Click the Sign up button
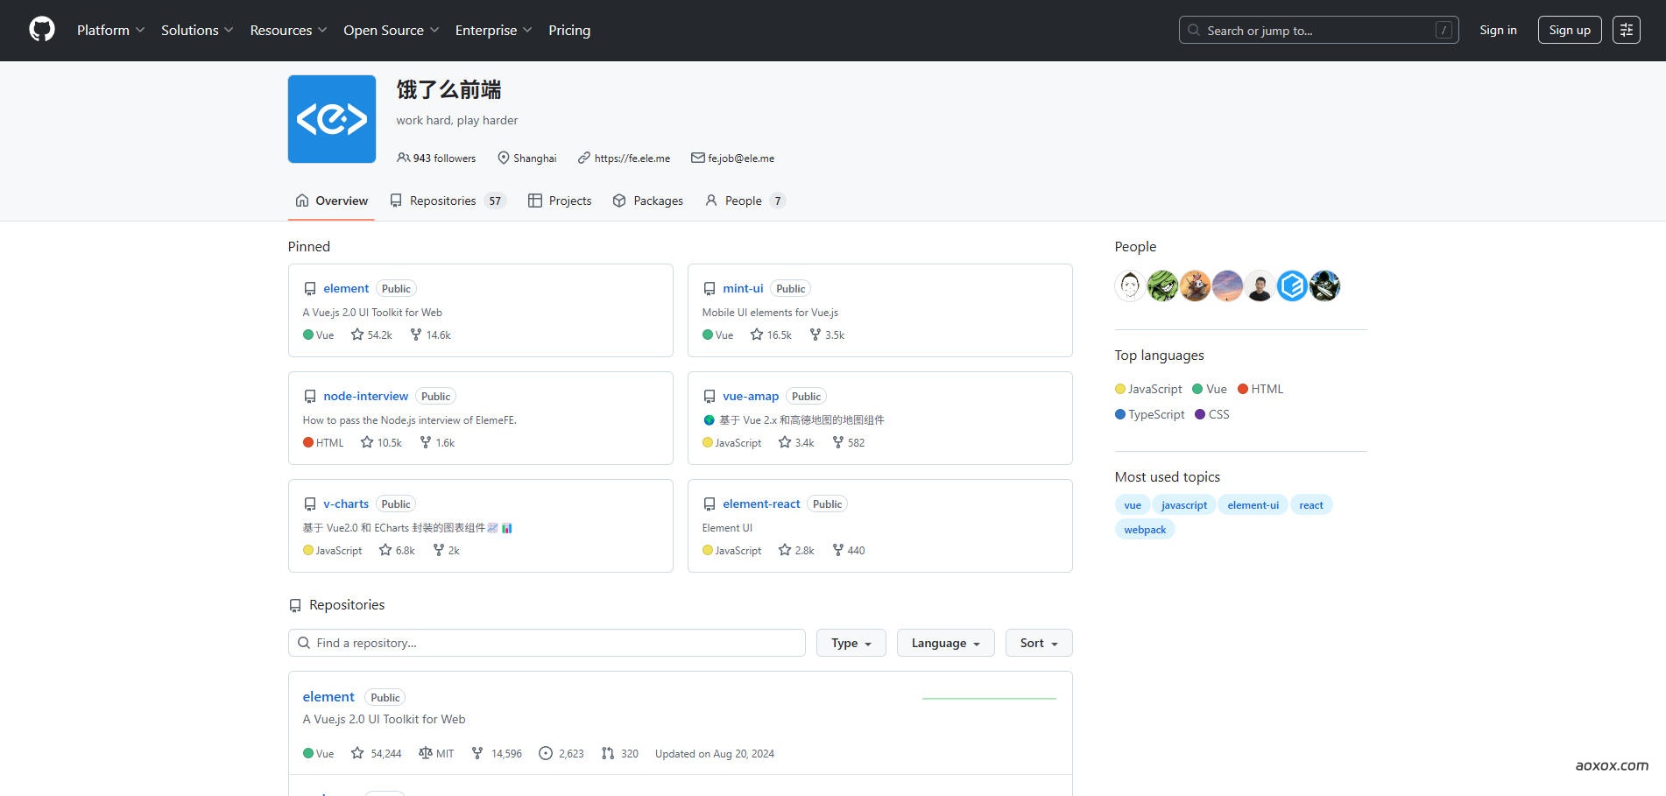Image resolution: width=1666 pixels, height=796 pixels. [x=1569, y=29]
